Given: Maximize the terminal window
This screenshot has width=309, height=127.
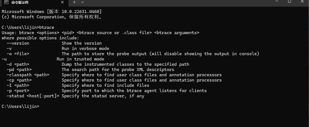Looking at the screenshot, I should [289, 1].
